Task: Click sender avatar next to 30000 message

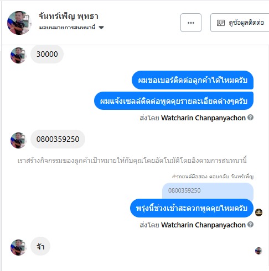Action: (x=18, y=55)
